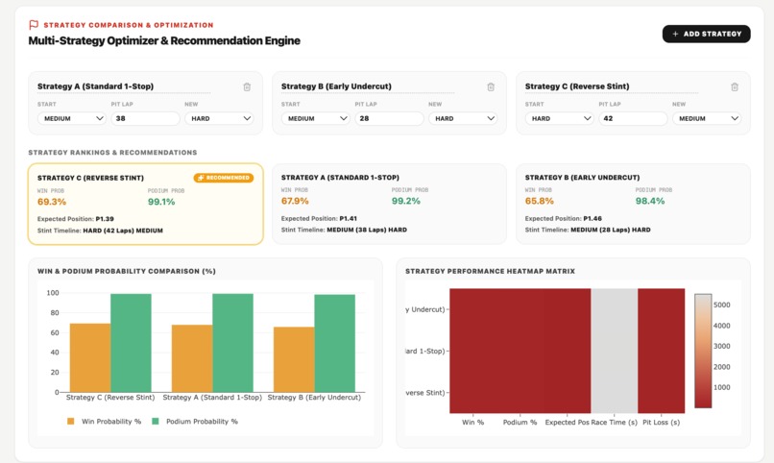Click stint timeline HARD (42 Laps) MEDIUM
The width and height of the screenshot is (774, 463).
point(123,231)
